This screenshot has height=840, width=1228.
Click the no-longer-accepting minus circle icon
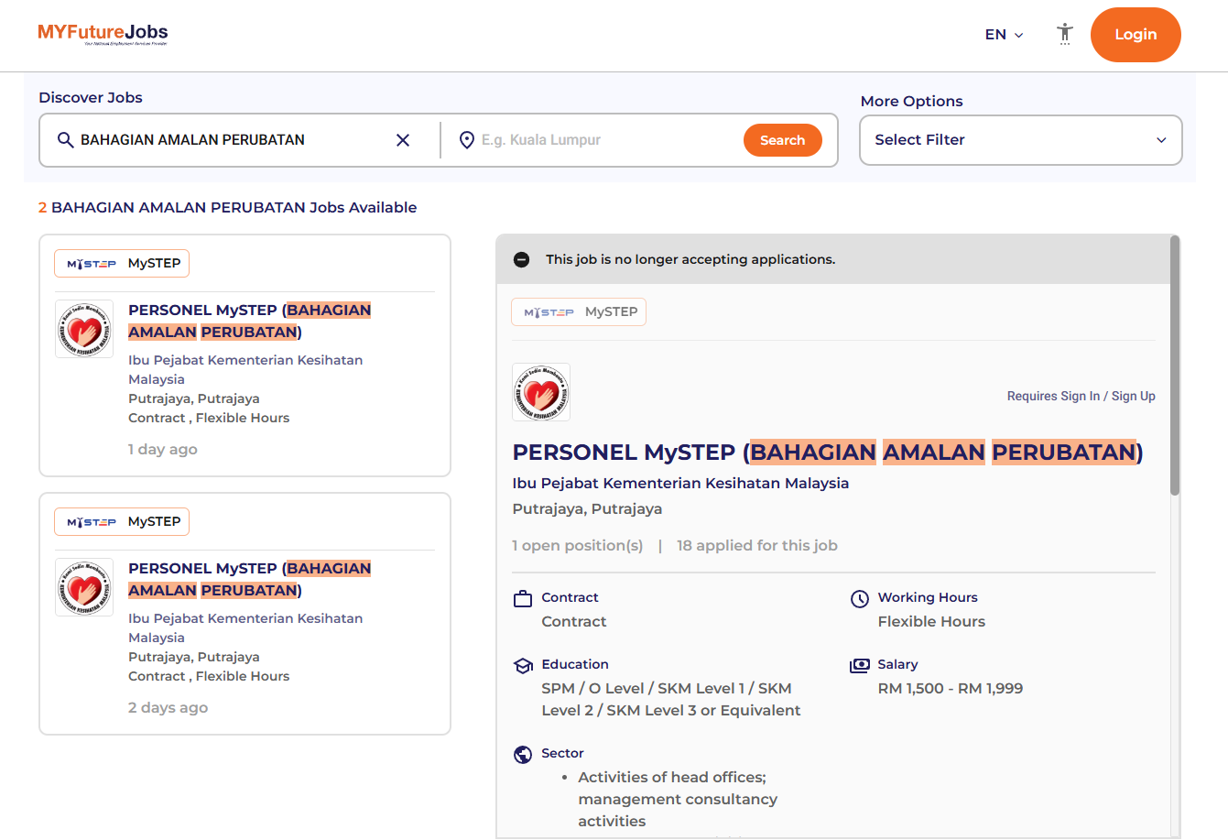coord(522,260)
